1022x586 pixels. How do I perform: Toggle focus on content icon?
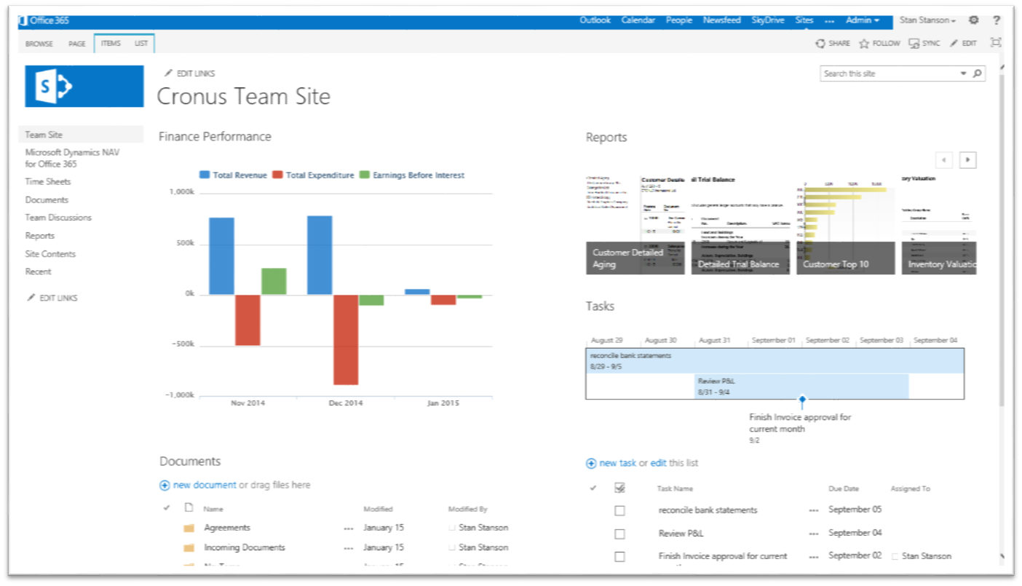pyautogui.click(x=996, y=43)
